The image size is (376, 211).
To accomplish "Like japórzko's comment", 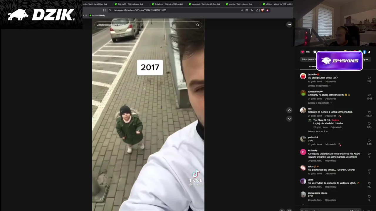I will [369, 78].
